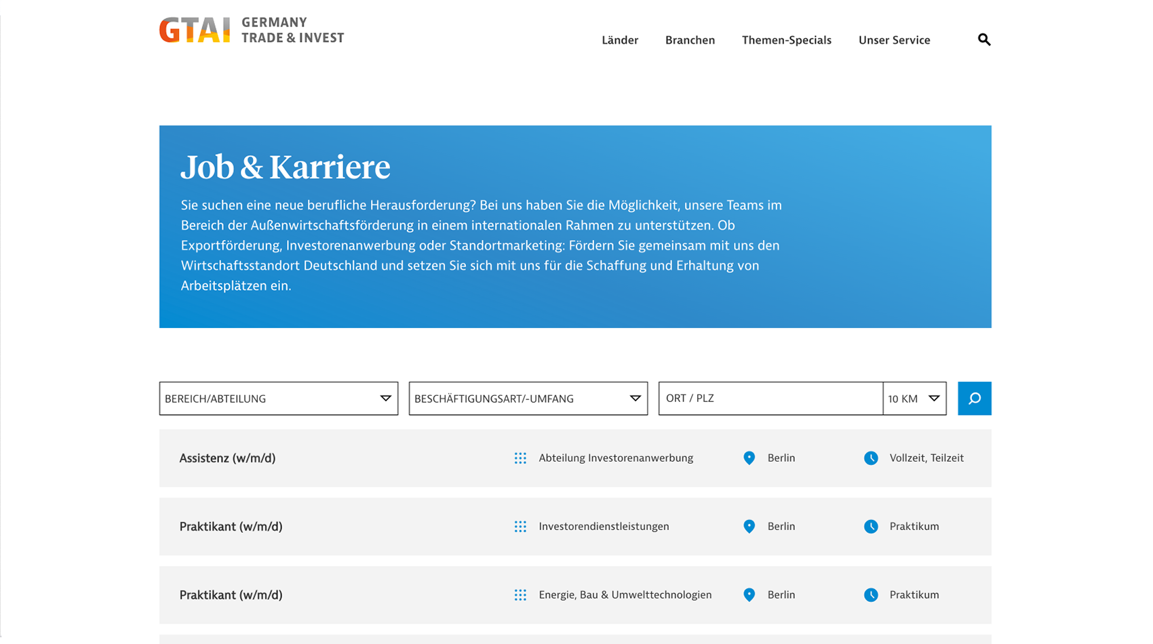Open Praktikant listing for Energie, Bau & Umwelttechnologien
The height and width of the screenshot is (644, 1153).
[x=231, y=595]
